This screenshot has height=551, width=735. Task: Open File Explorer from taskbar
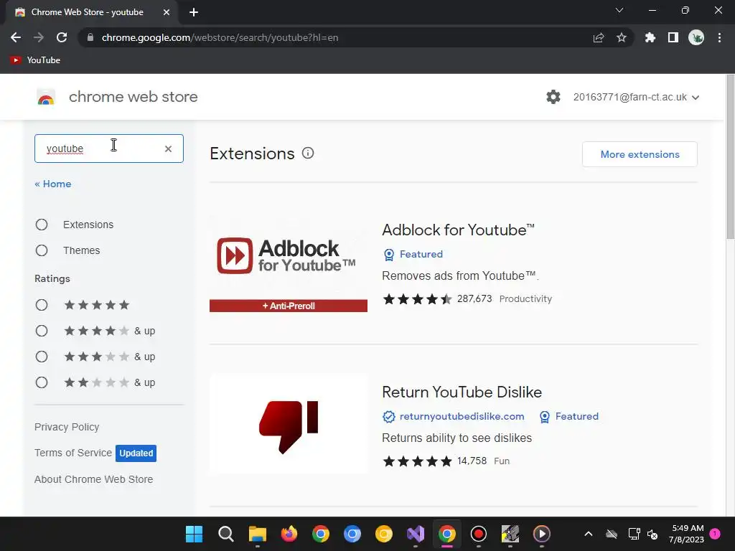coord(258,534)
